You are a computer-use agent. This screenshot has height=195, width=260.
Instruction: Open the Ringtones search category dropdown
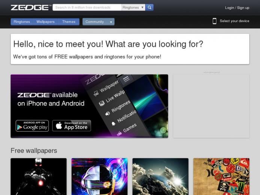[x=133, y=7]
